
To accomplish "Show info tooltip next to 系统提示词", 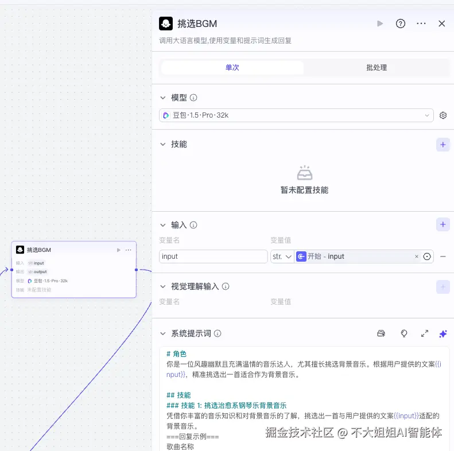I will pos(218,334).
